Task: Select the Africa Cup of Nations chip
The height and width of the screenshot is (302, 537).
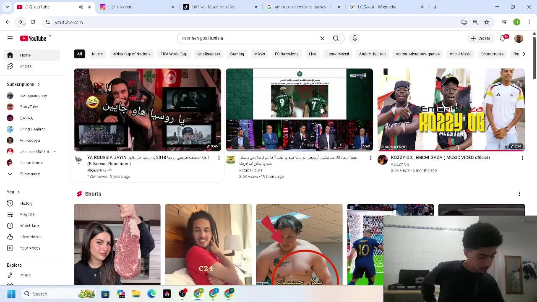Action: pyautogui.click(x=131, y=54)
